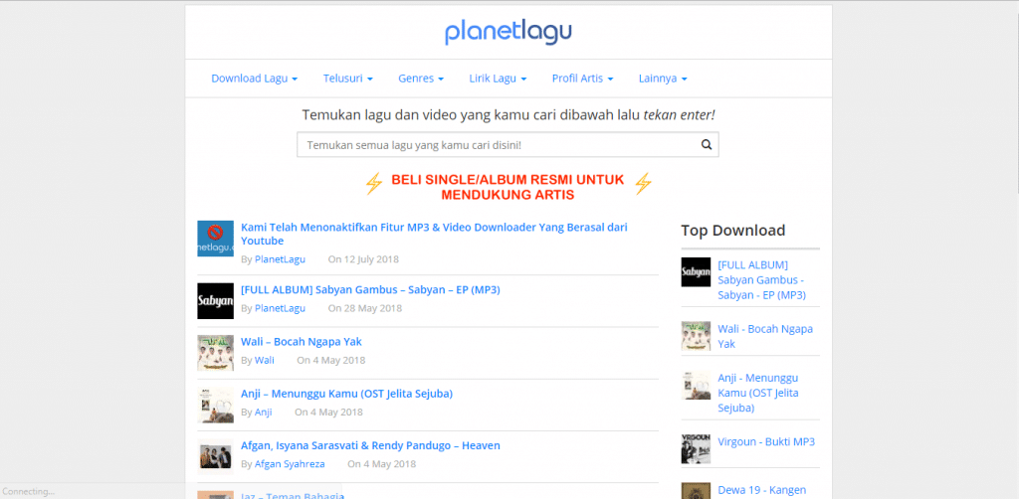1019x499 pixels.
Task: Click PlanetLagu author under the 12 July 2018 post
Action: coord(280,259)
